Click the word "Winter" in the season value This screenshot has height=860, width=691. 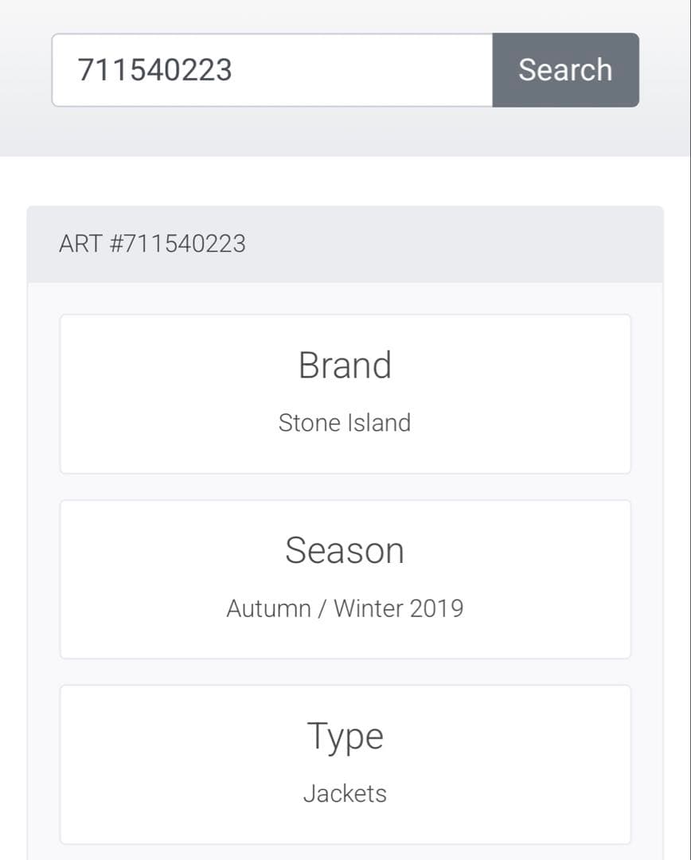coord(368,608)
